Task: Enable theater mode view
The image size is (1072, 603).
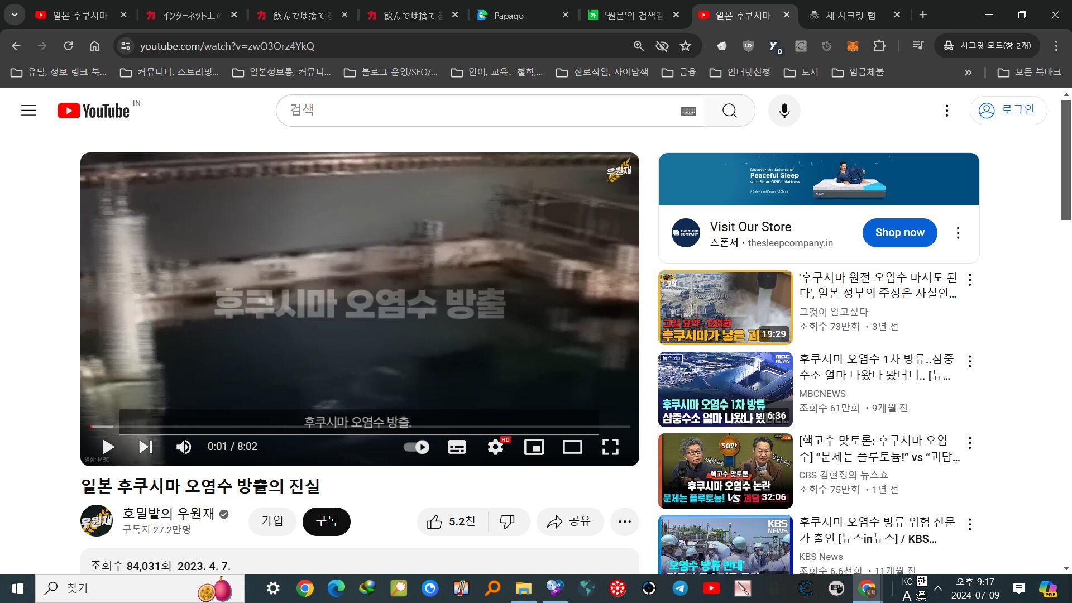Action: pyautogui.click(x=572, y=447)
